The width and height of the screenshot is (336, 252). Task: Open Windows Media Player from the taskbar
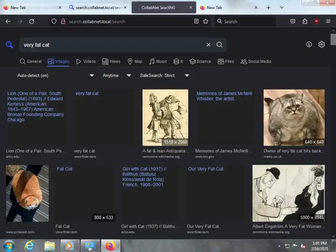pos(70,246)
